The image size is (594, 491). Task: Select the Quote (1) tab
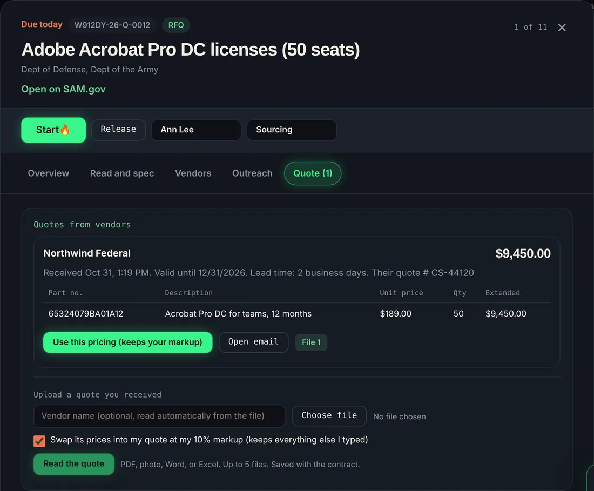(x=313, y=173)
